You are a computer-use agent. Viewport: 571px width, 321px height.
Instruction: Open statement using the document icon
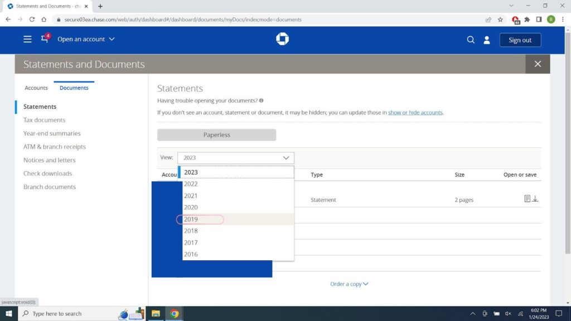point(527,199)
